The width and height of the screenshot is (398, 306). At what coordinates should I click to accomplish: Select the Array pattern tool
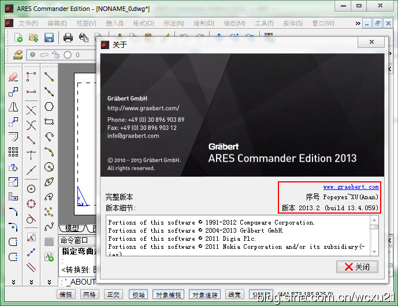point(13,152)
